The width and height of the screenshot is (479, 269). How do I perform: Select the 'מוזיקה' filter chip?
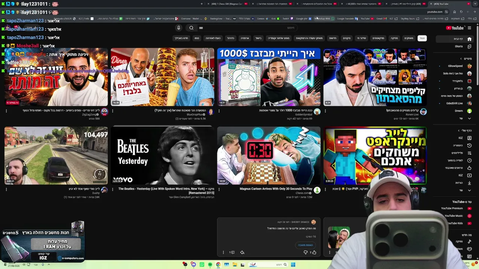click(x=394, y=38)
